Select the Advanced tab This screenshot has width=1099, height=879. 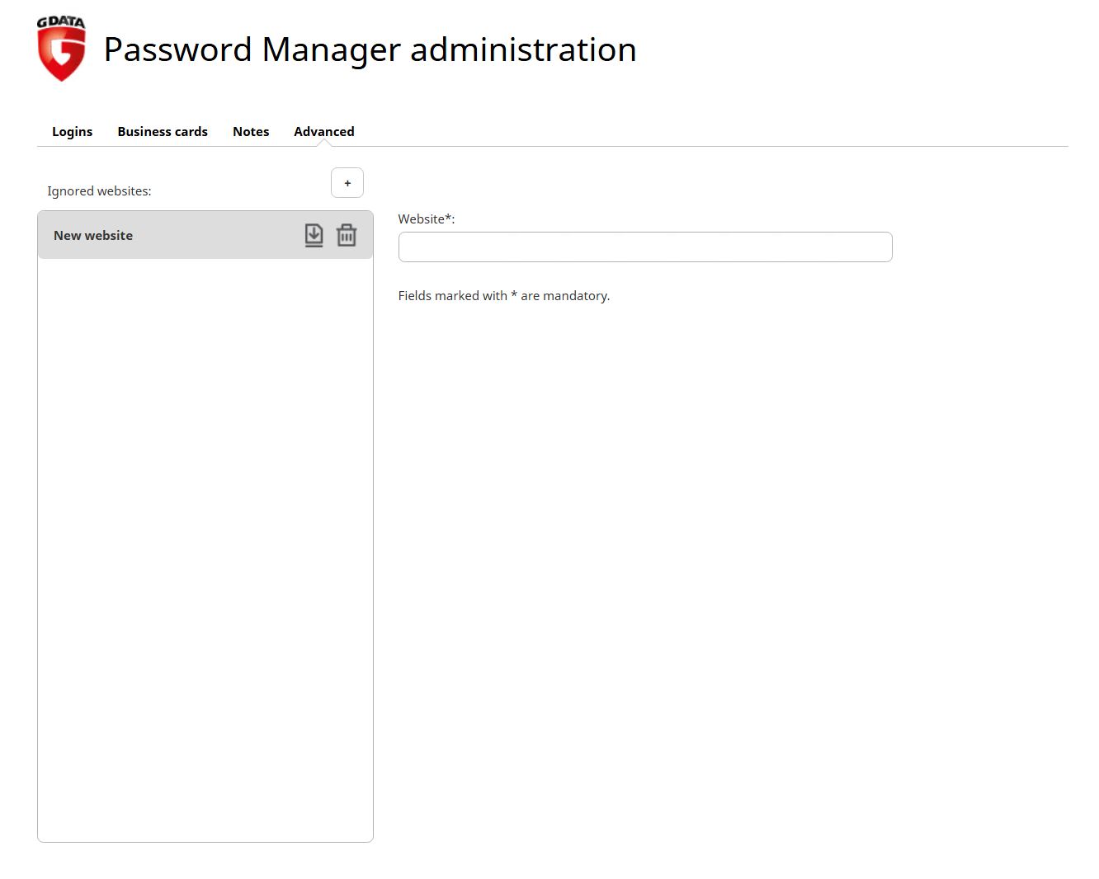pos(323,132)
